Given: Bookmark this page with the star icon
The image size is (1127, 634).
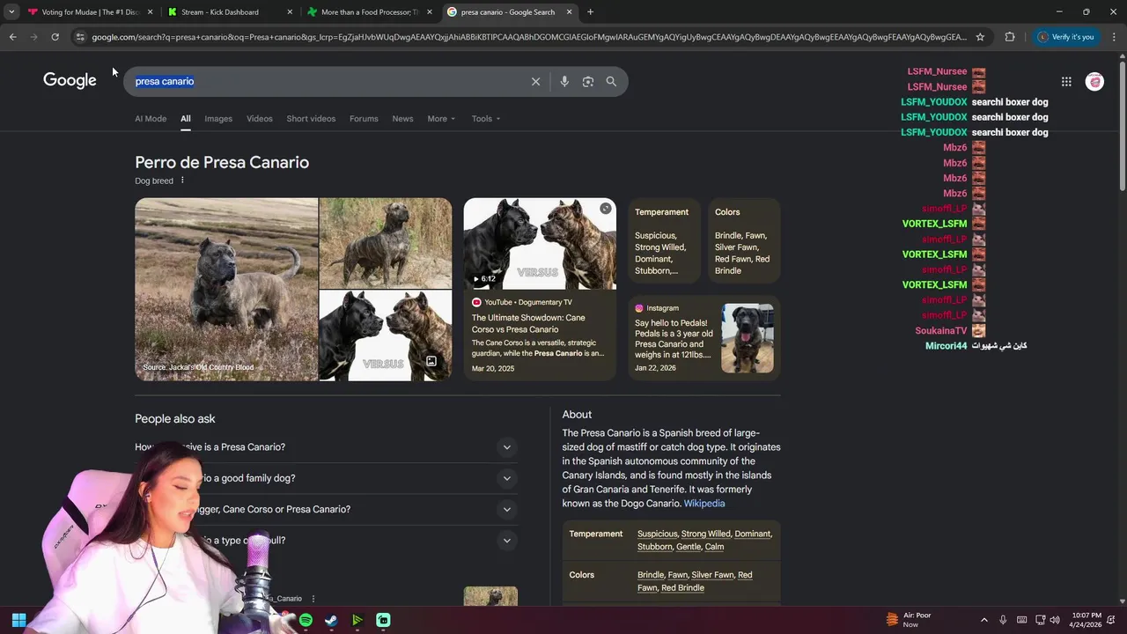Looking at the screenshot, I should click(980, 37).
